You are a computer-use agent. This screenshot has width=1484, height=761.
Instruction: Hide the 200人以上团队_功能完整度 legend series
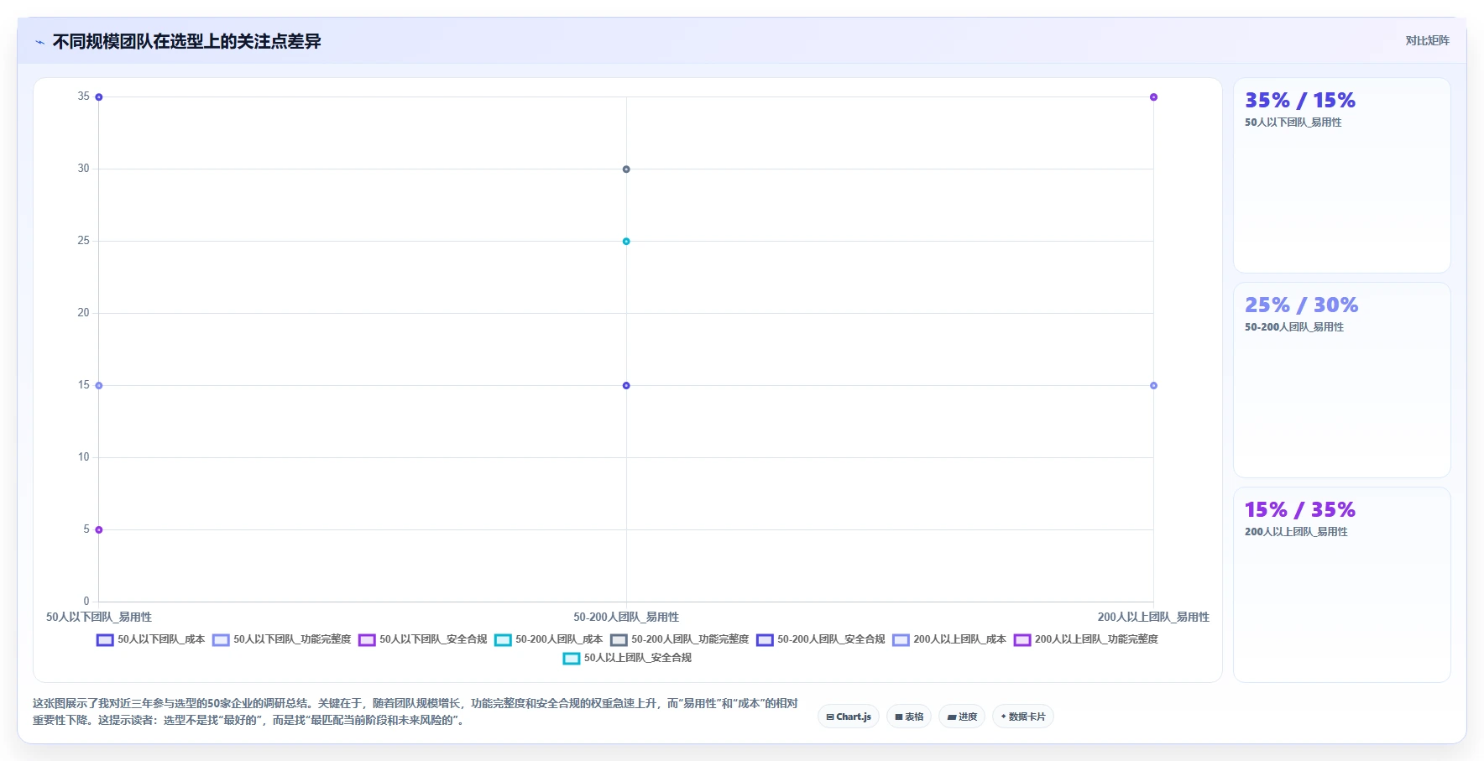point(1085,639)
